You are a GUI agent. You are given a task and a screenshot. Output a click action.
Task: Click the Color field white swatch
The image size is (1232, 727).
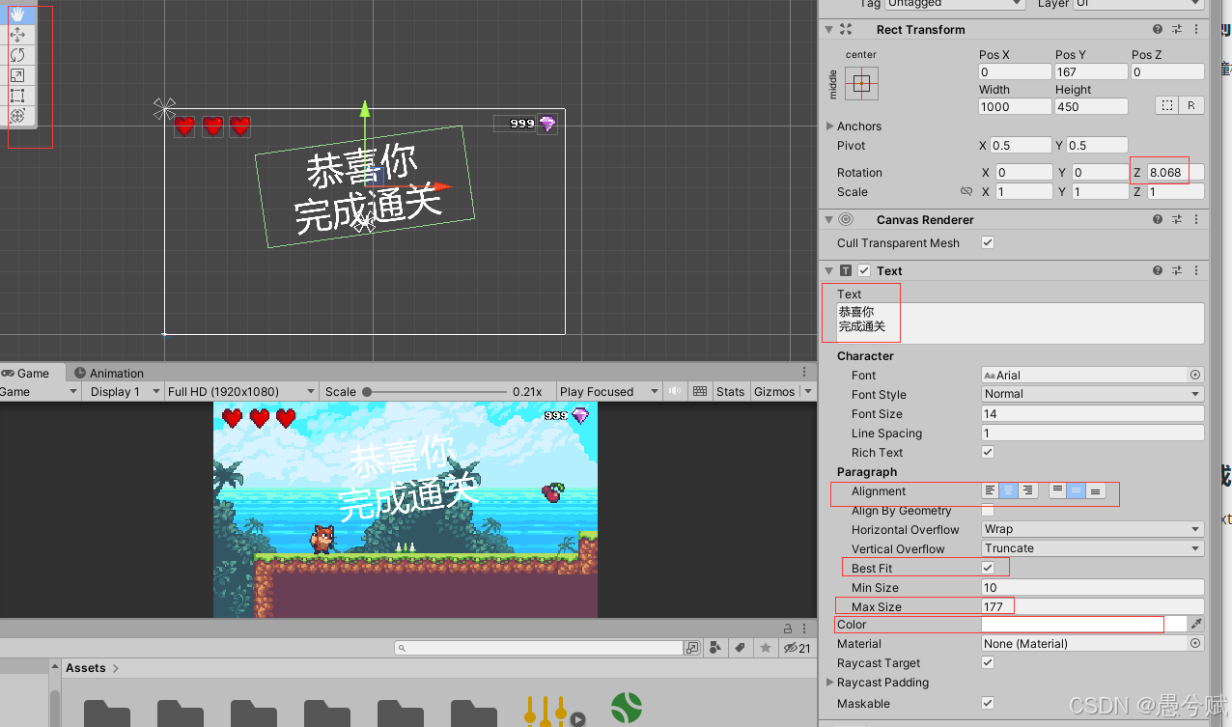1082,625
